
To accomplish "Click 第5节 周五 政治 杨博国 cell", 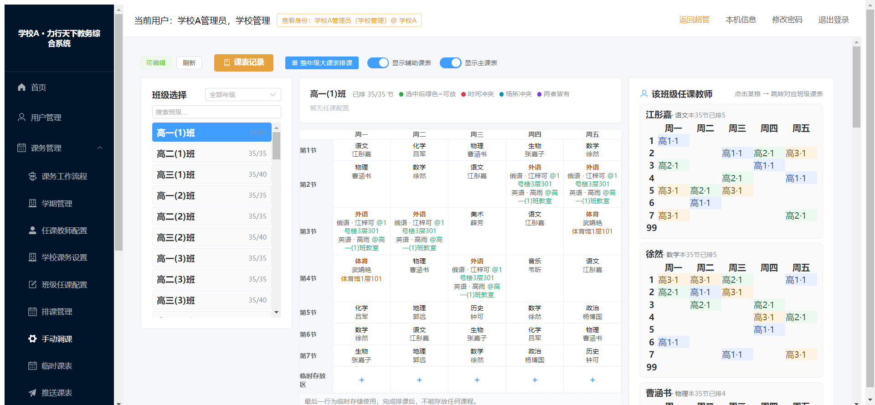I will tap(592, 313).
